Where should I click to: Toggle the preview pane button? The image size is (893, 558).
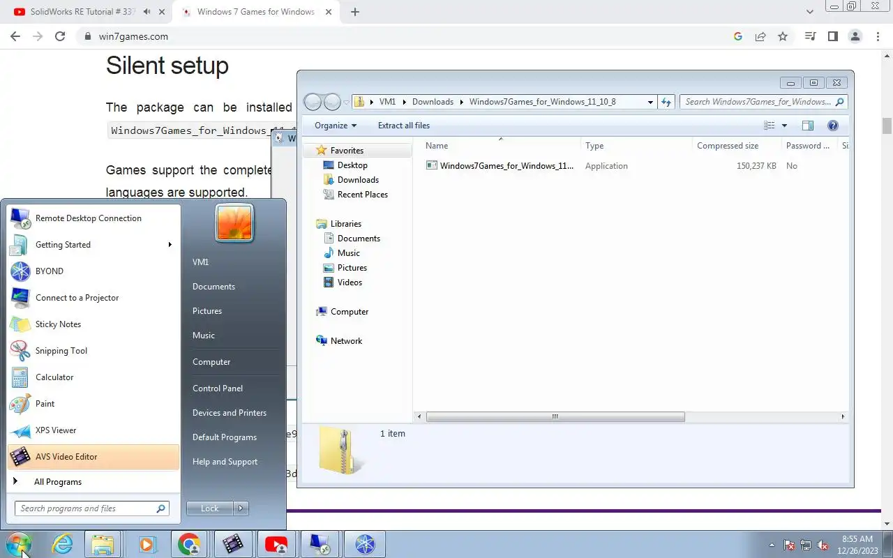(807, 126)
